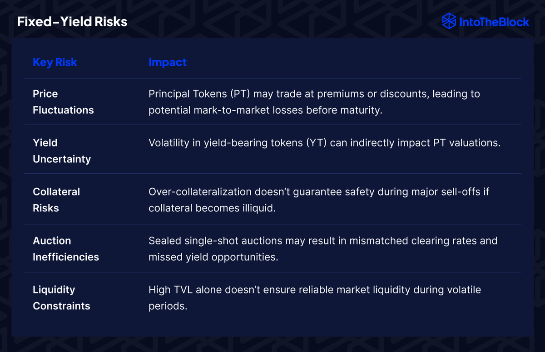Click the word Uncertainty in second row
This screenshot has height=352, width=545.
coord(62,159)
